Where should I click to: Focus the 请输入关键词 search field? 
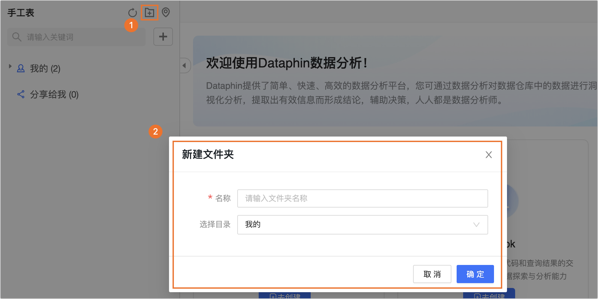pos(76,37)
